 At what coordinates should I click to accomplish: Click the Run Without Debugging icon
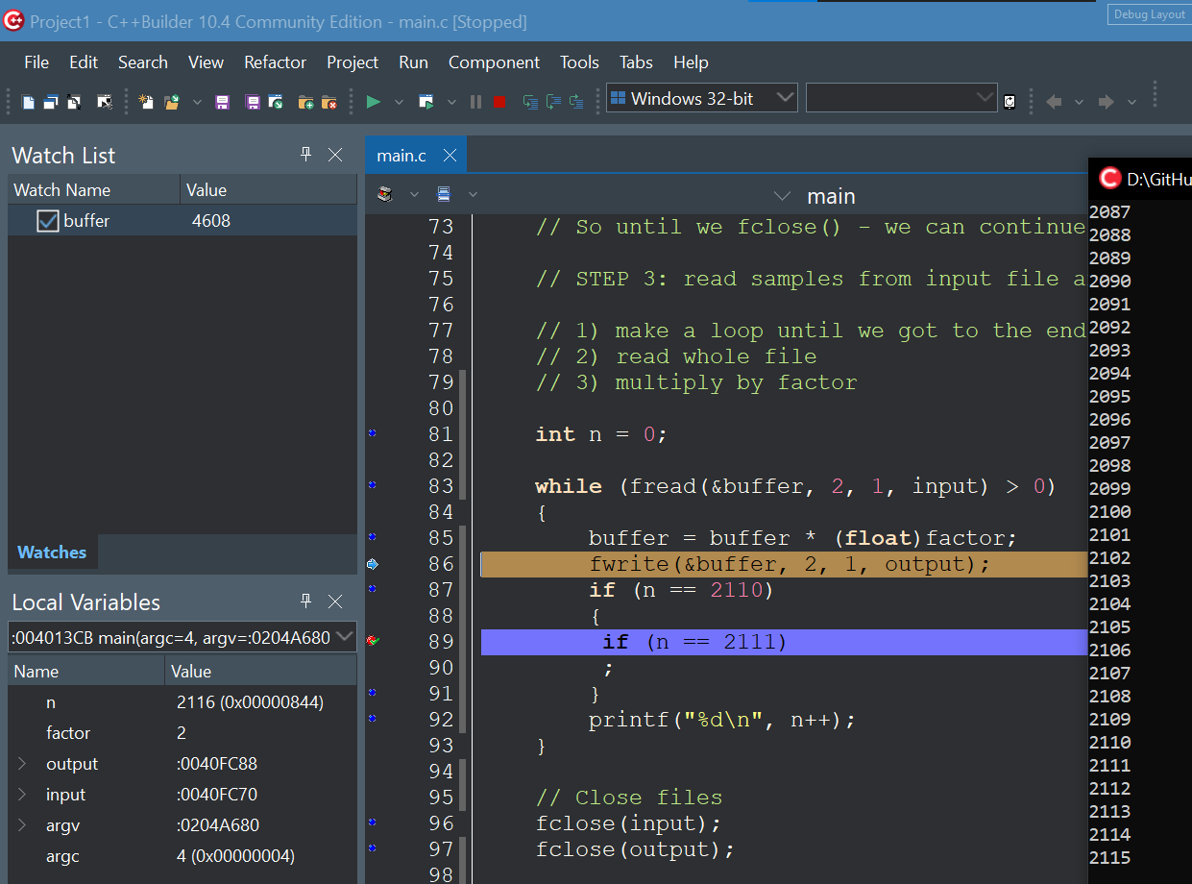coord(426,101)
